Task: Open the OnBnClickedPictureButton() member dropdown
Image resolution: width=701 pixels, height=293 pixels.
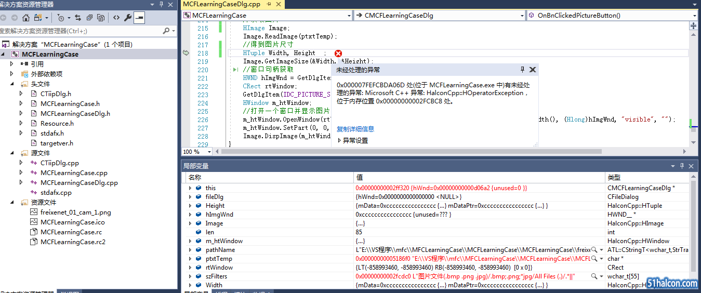Action: coord(694,16)
